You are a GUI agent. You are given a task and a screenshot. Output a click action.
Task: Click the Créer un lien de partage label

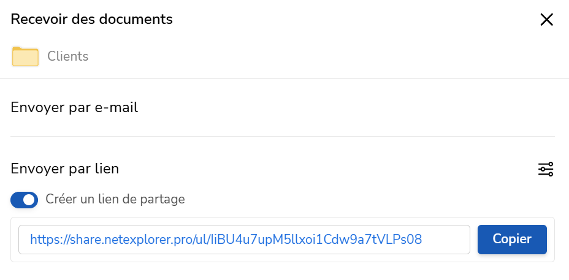click(x=115, y=199)
